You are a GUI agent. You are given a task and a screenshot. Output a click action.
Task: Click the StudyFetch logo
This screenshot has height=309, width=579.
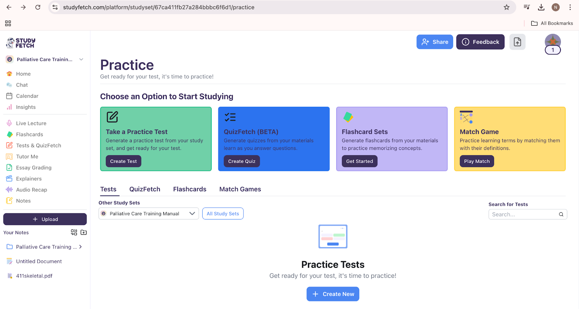(21, 43)
